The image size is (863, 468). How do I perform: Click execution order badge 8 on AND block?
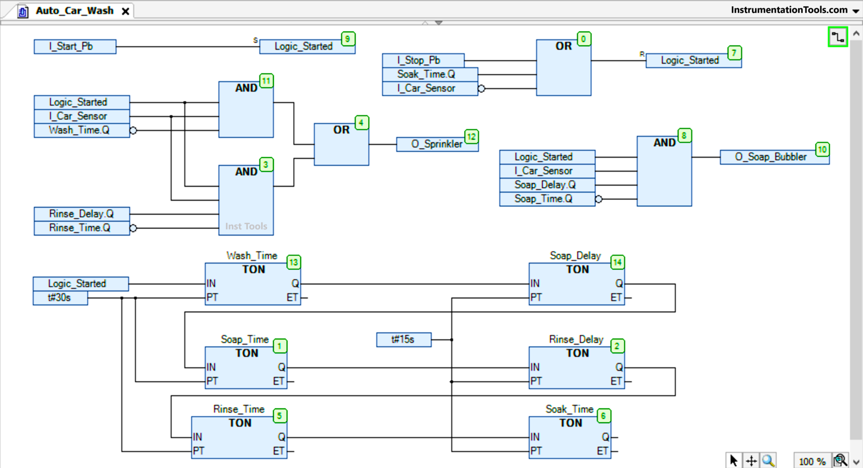pos(684,136)
